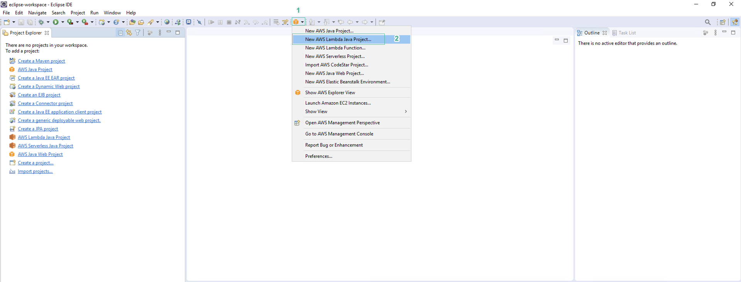Select New AWS Serverless Project menu entry
Viewport: 741px width, 282px height.
(x=352, y=56)
